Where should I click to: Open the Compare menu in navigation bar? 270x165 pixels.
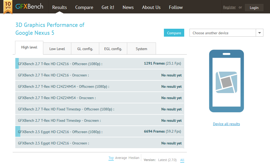84,7
